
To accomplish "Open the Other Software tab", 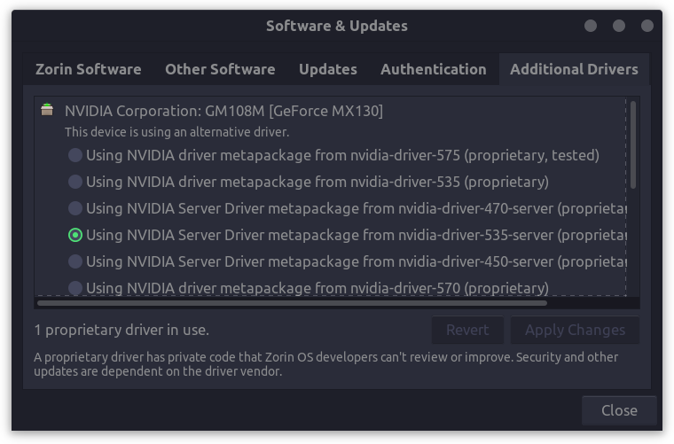I will (220, 69).
